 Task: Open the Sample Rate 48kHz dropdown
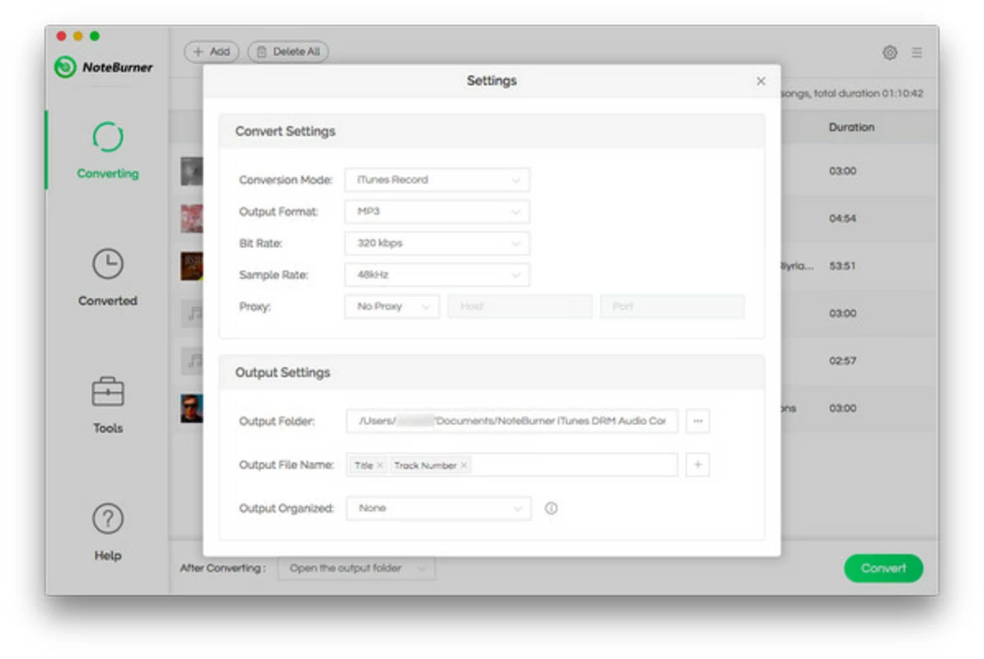[x=437, y=274]
